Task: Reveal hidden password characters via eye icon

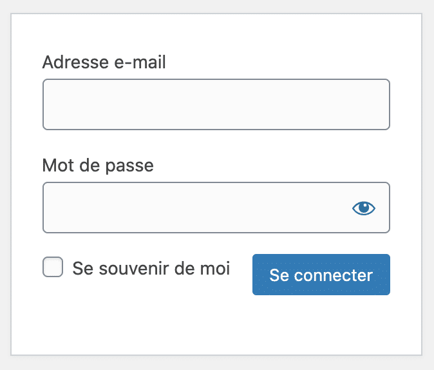Action: [364, 208]
